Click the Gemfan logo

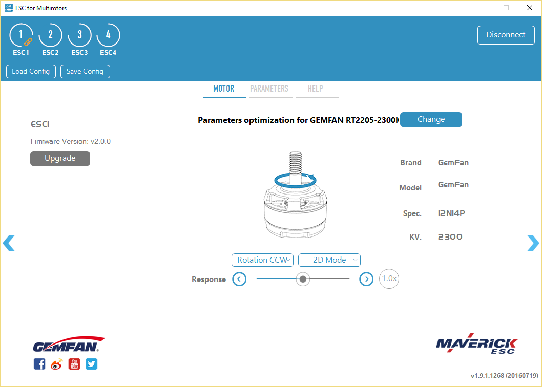point(69,344)
